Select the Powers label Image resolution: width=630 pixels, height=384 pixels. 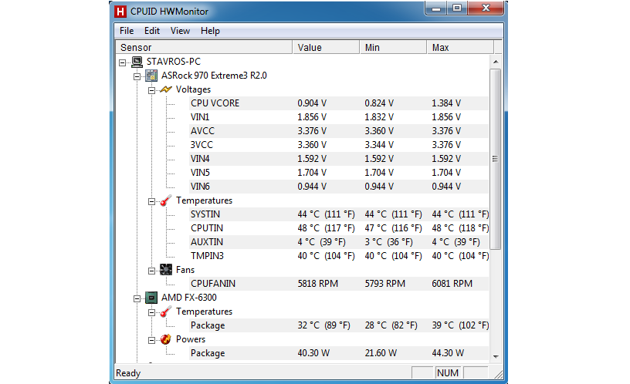click(191, 339)
